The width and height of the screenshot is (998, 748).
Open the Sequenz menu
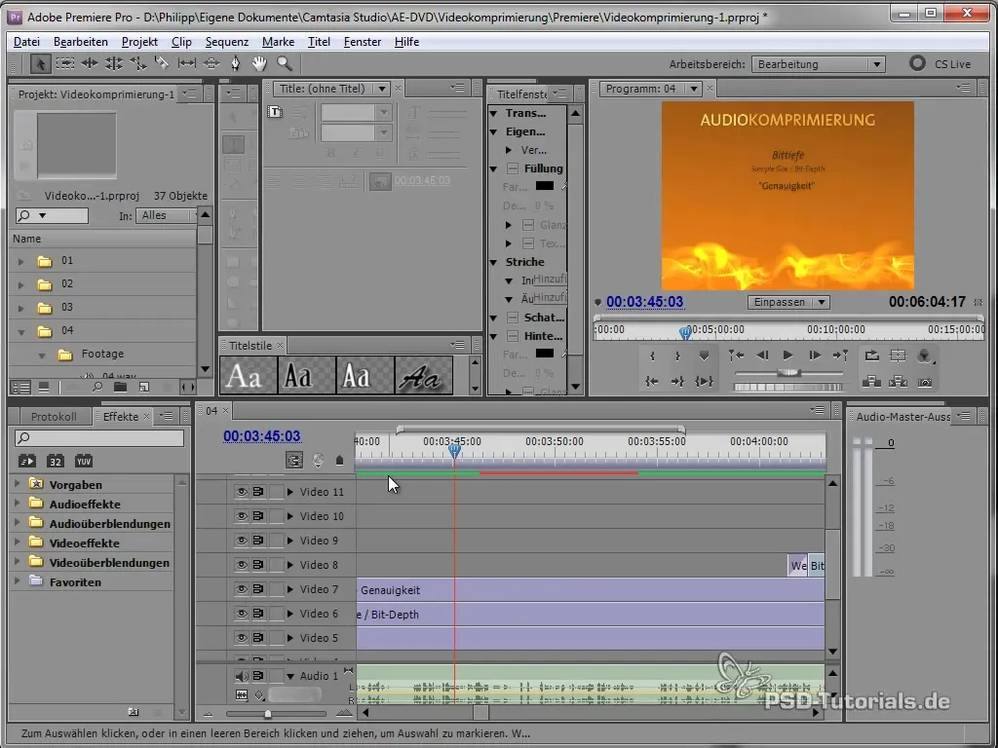226,42
